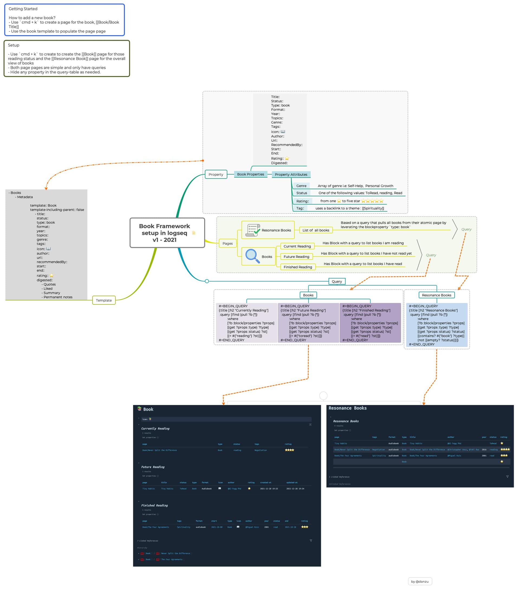Image resolution: width=520 pixels, height=589 pixels.
Task: Click the single star after 'from one'
Action: [339, 201]
